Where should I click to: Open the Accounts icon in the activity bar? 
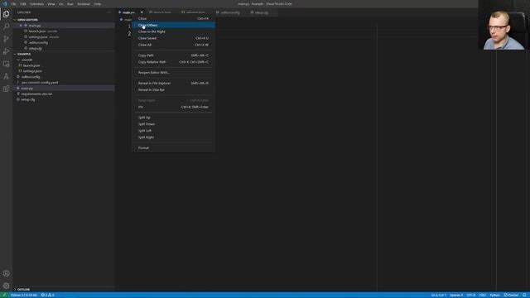(x=6, y=274)
